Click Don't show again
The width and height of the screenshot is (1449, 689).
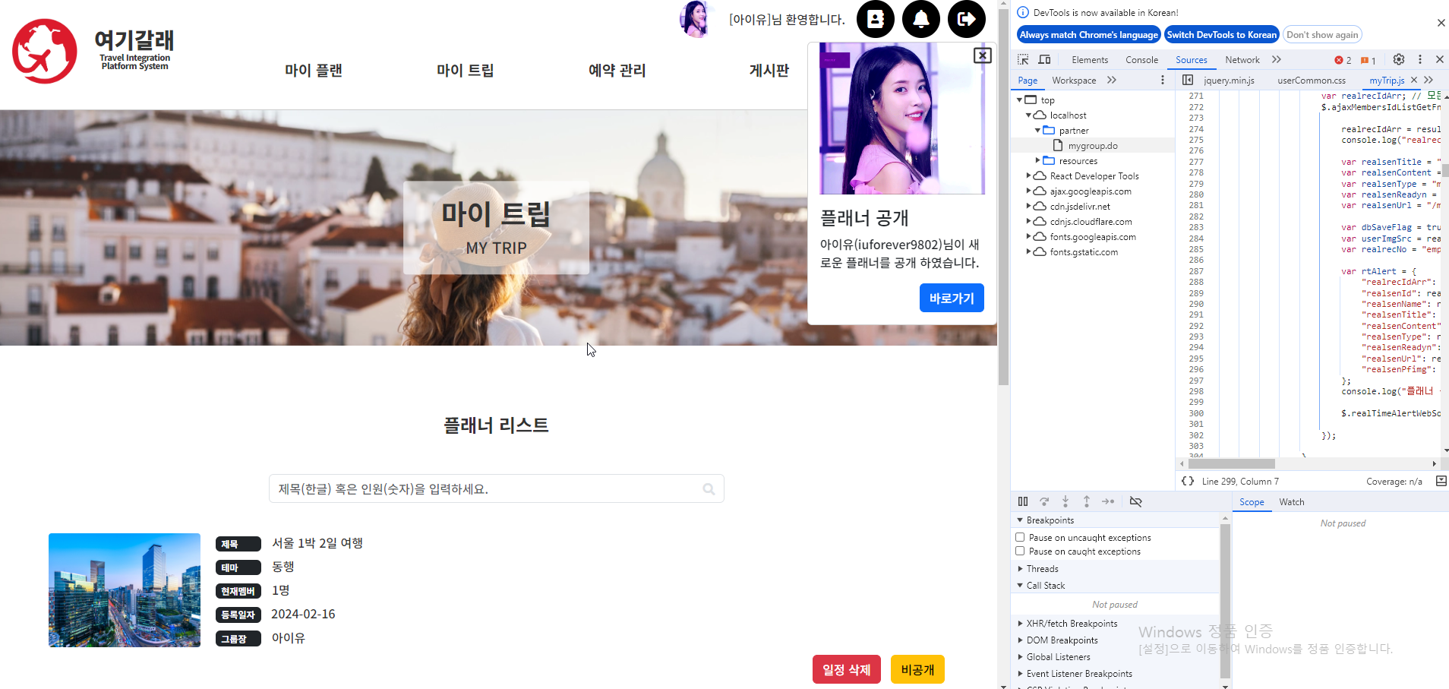tap(1322, 35)
